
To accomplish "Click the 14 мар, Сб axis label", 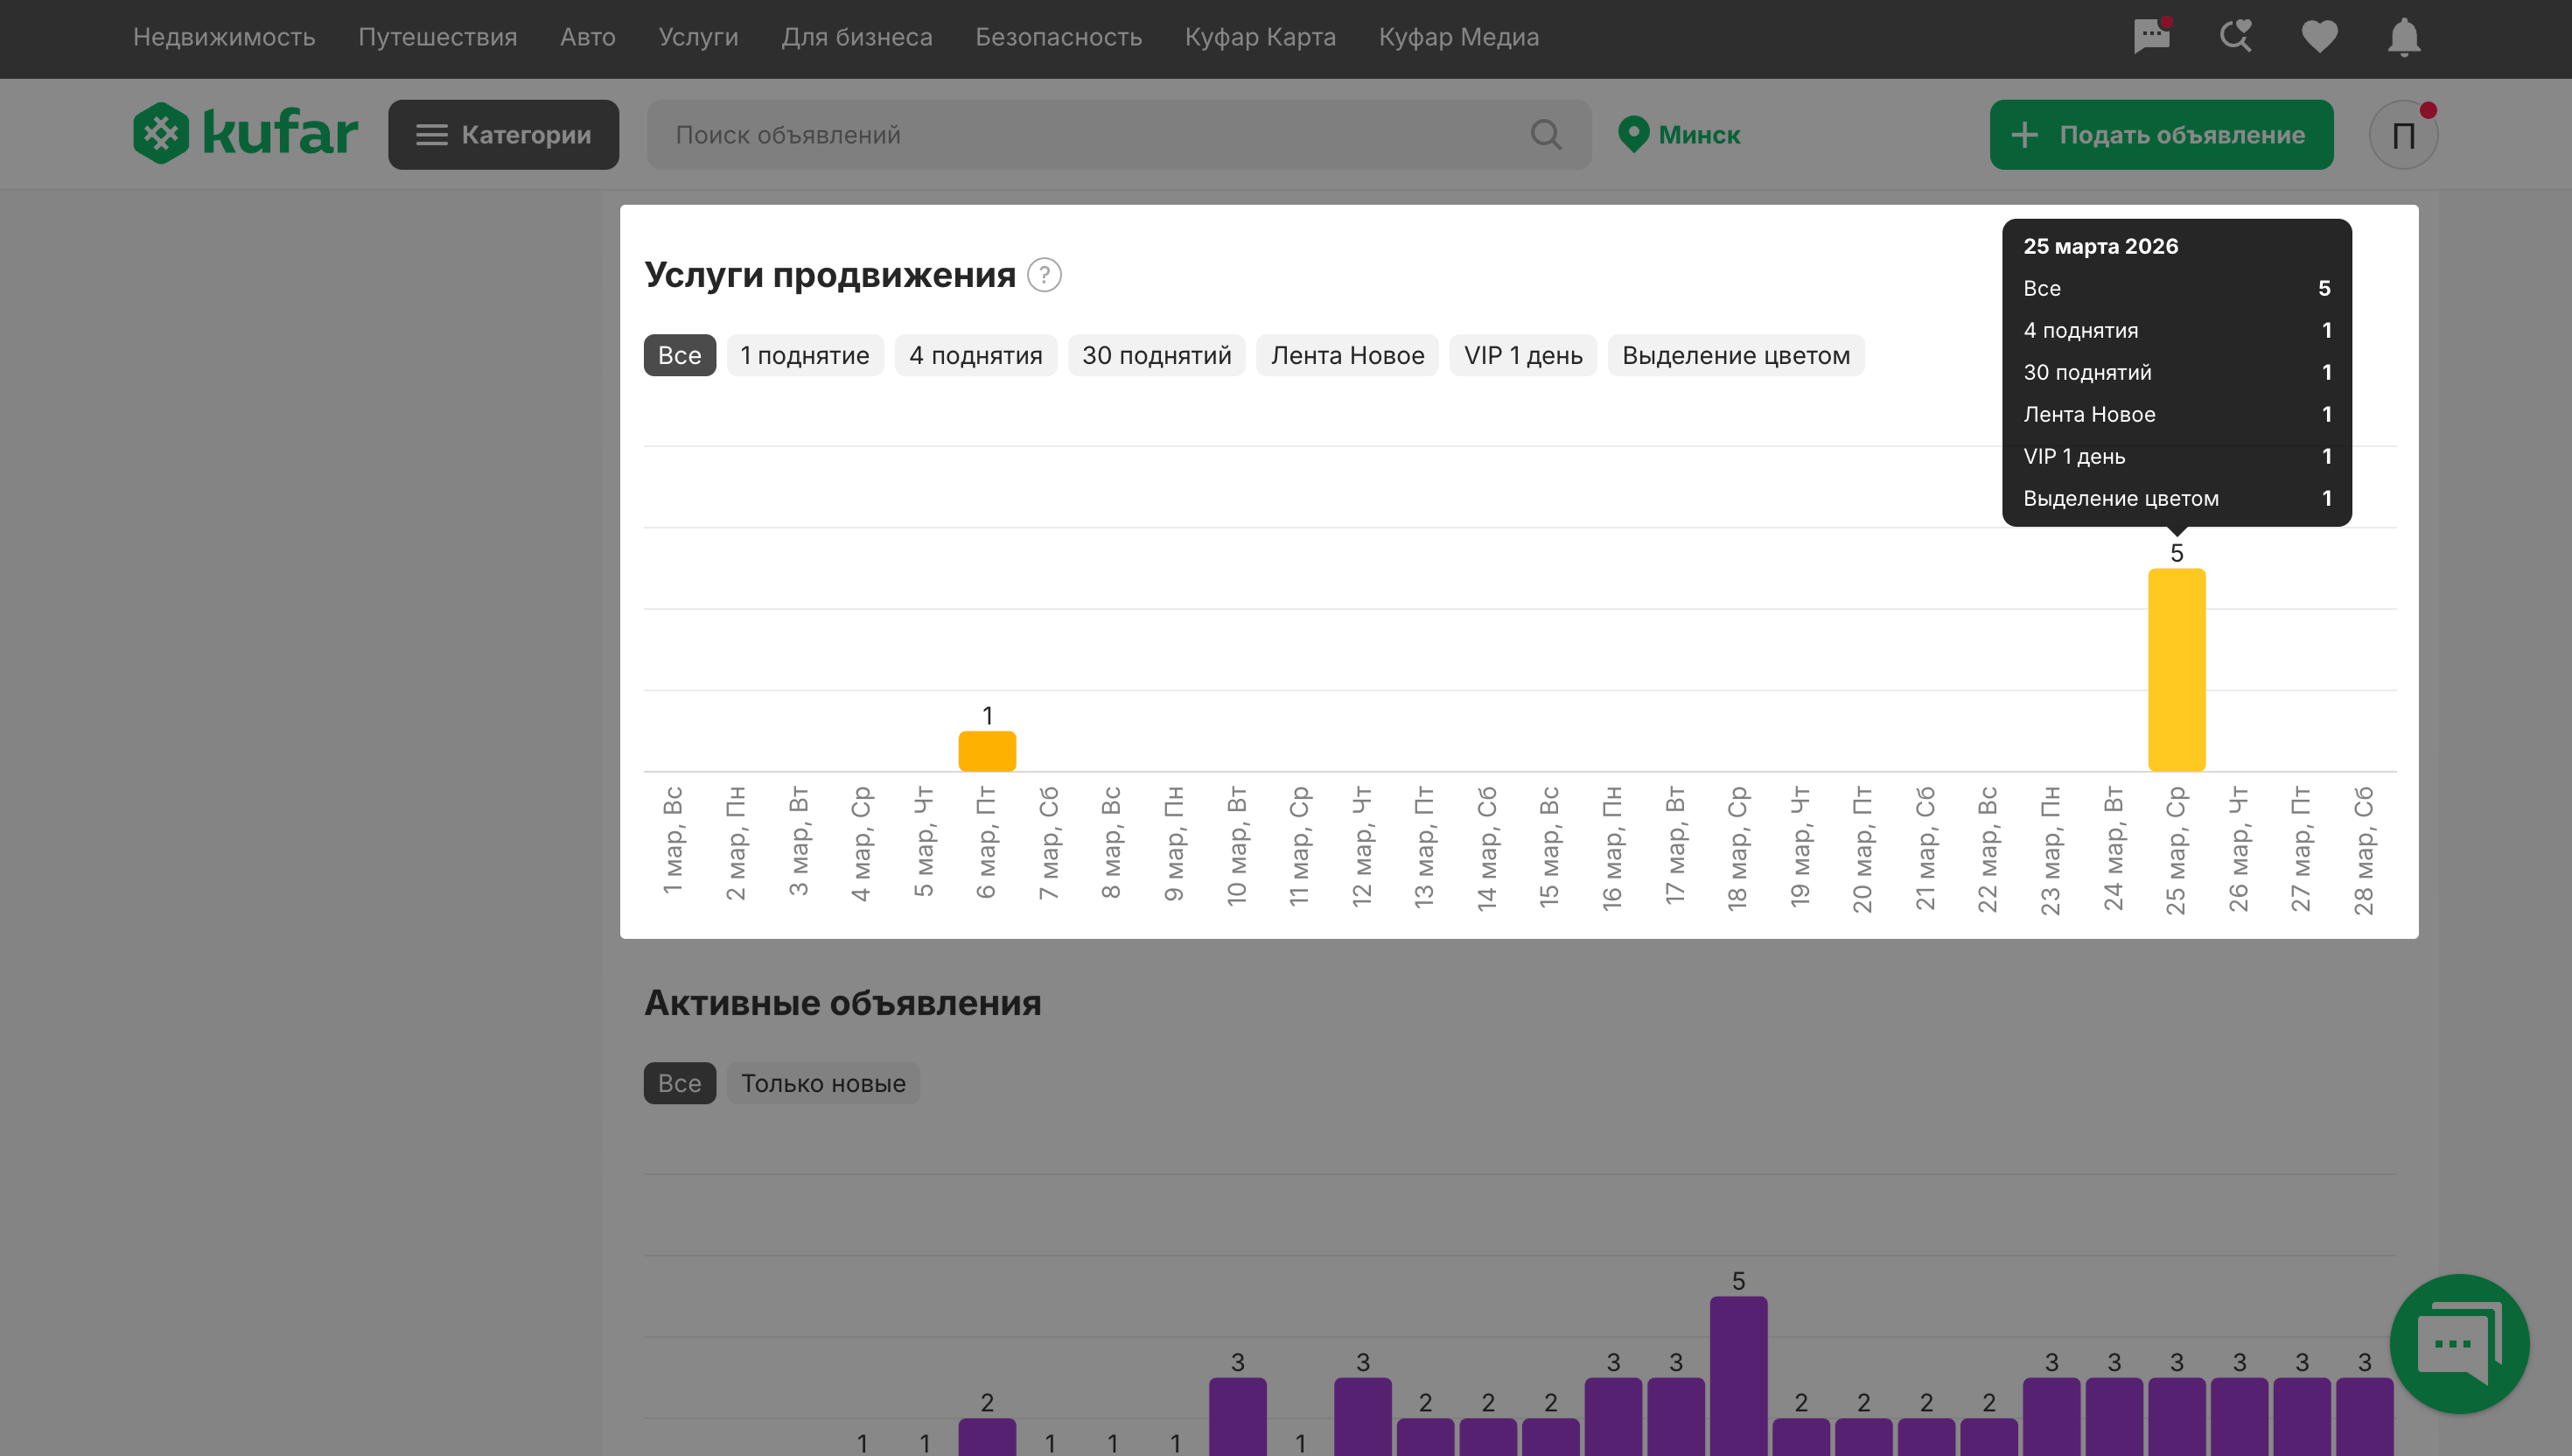I will click(x=1487, y=849).
